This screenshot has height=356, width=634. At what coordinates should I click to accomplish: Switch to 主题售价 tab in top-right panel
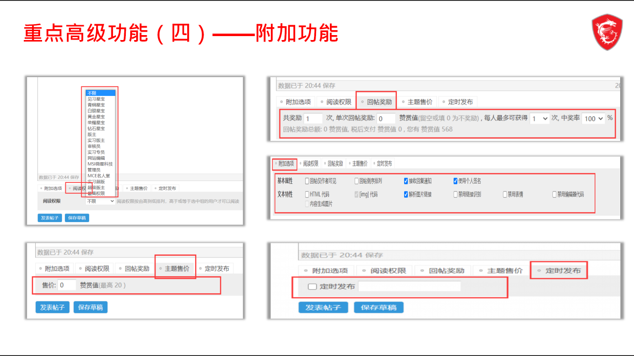(x=418, y=102)
